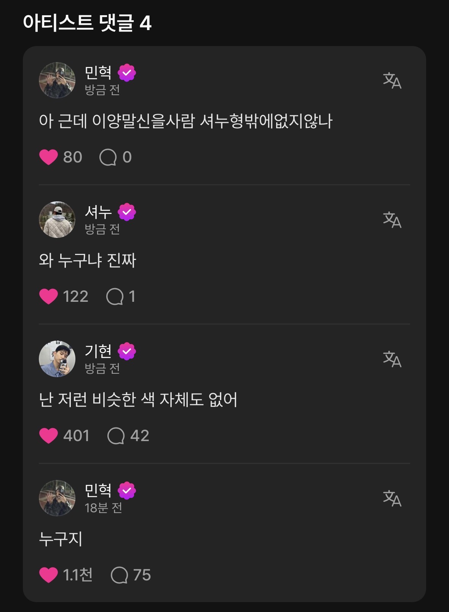The height and width of the screenshot is (612, 449).
Task: Open the 1 reply on 셔누's comment
Action: click(115, 296)
